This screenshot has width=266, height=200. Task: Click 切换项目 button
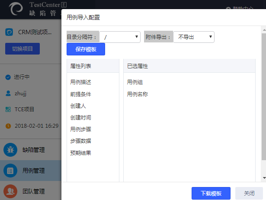[22, 48]
